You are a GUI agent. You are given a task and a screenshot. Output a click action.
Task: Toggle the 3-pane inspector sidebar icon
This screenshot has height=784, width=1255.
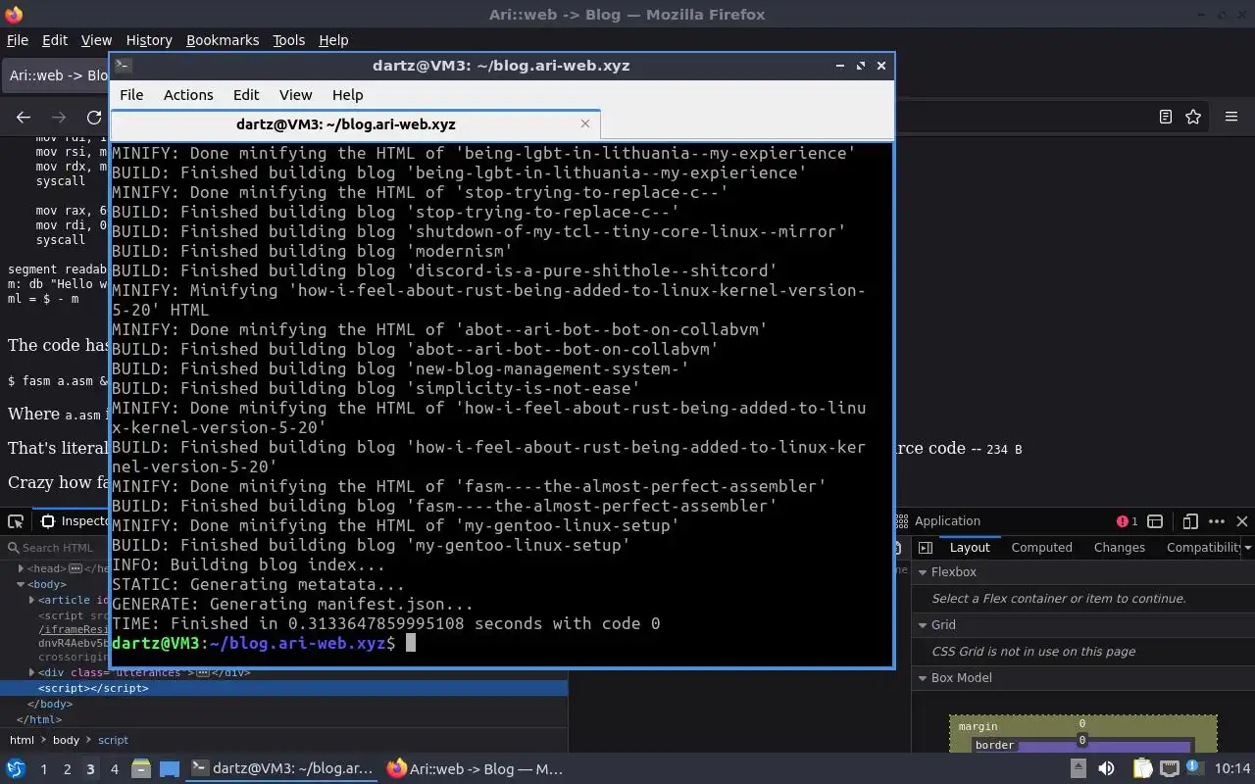[x=925, y=548]
